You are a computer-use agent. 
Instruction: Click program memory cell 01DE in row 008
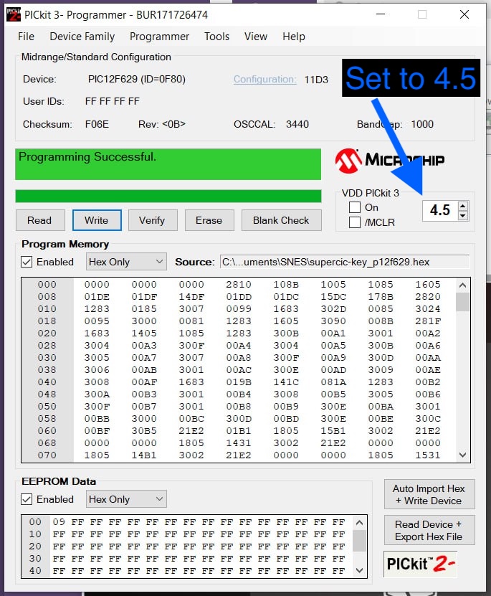click(x=97, y=296)
